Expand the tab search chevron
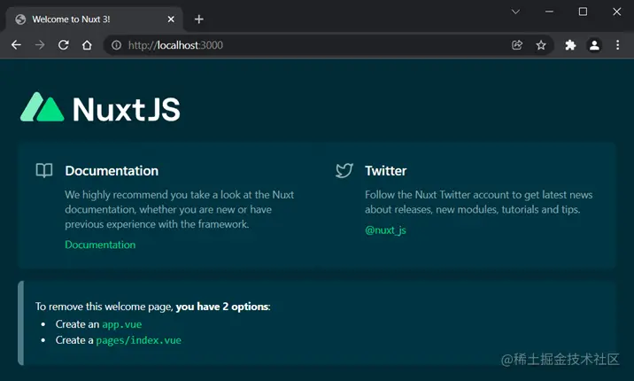This screenshot has height=381, width=634. (515, 12)
